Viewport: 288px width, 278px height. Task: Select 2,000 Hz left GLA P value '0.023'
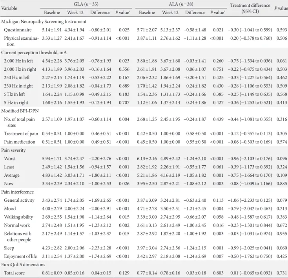pyautogui.click(x=124, y=61)
